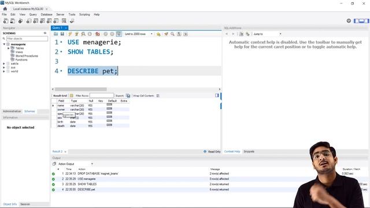Image resolution: width=370 pixels, height=208 pixels.
Task: Go forward in SQL Additions help
Action: coord(233,34)
